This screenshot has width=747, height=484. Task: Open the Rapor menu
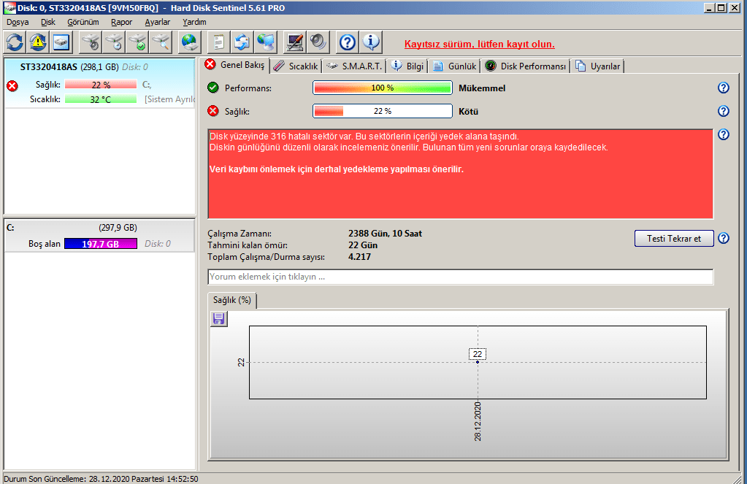point(121,22)
